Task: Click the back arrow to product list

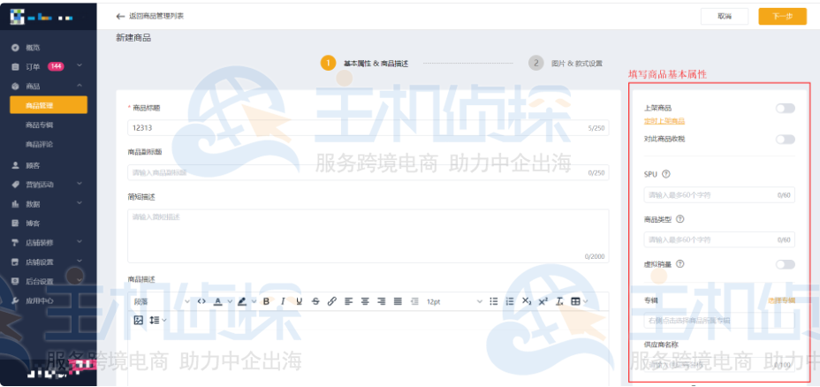Action: pyautogui.click(x=120, y=16)
